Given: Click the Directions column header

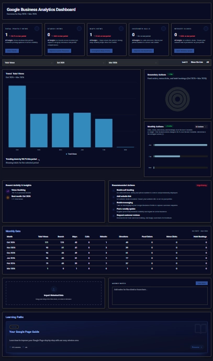Looking at the screenshot, I should pos(124,237).
